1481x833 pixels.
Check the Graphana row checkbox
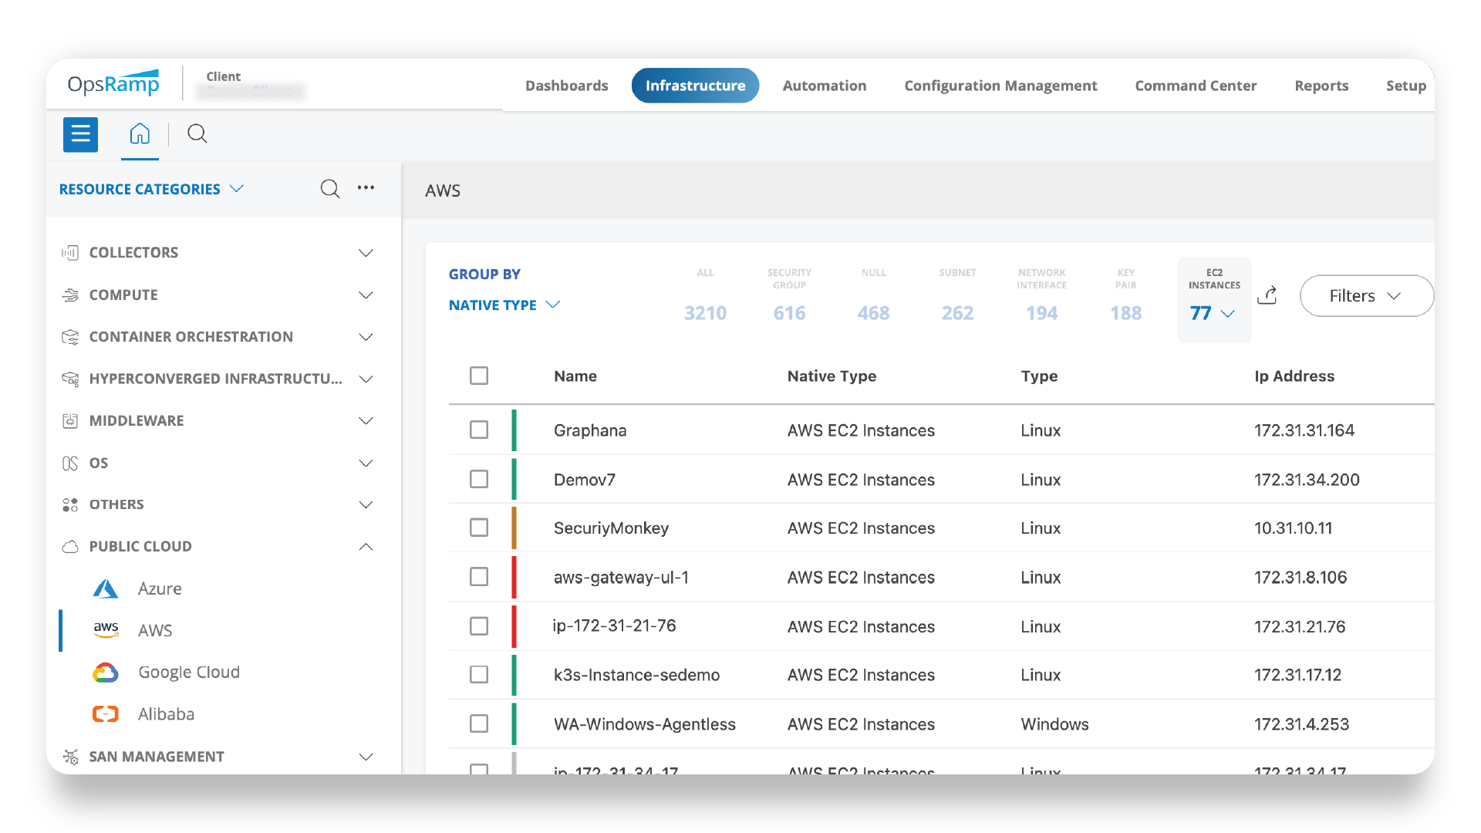(479, 430)
